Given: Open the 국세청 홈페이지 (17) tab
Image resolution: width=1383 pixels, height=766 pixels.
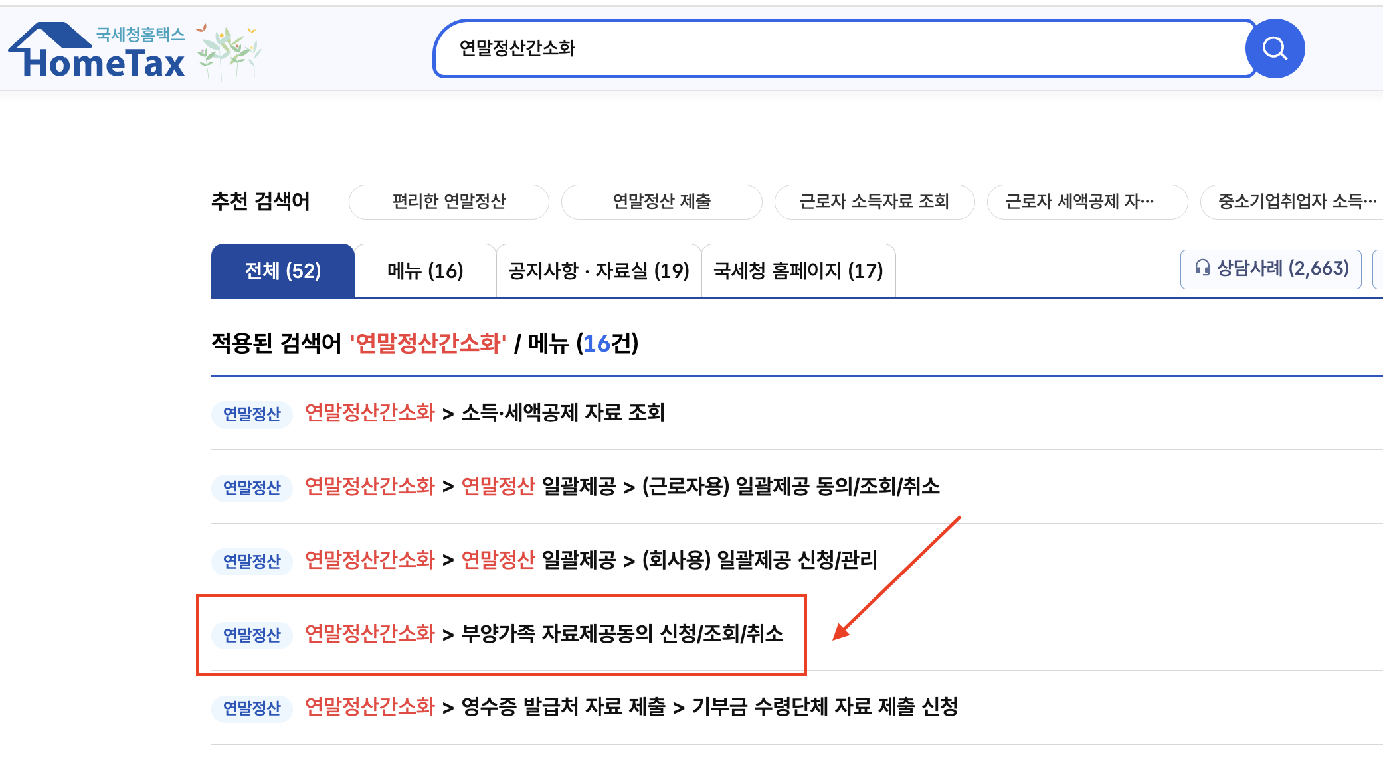Looking at the screenshot, I should point(798,271).
